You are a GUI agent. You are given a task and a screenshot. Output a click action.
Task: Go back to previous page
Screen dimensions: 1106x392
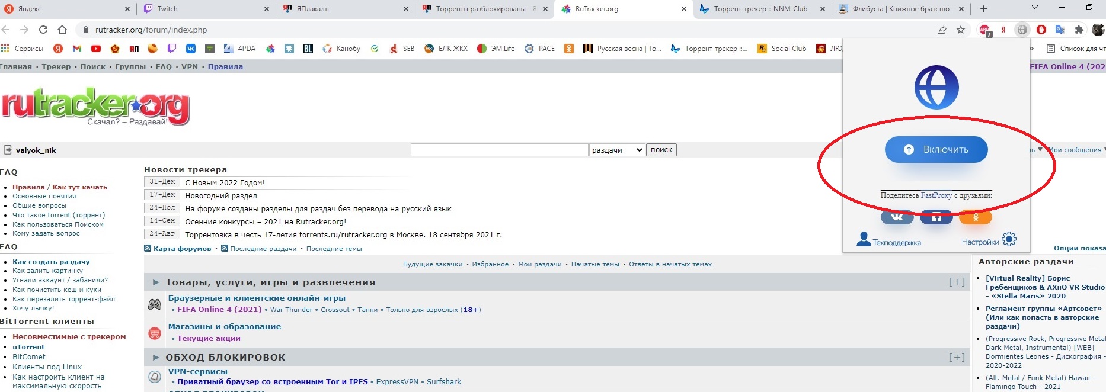coord(5,30)
